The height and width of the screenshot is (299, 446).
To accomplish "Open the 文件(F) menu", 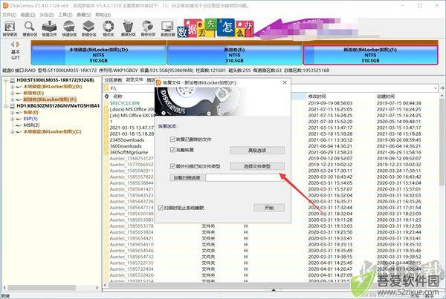I will (9, 15).
